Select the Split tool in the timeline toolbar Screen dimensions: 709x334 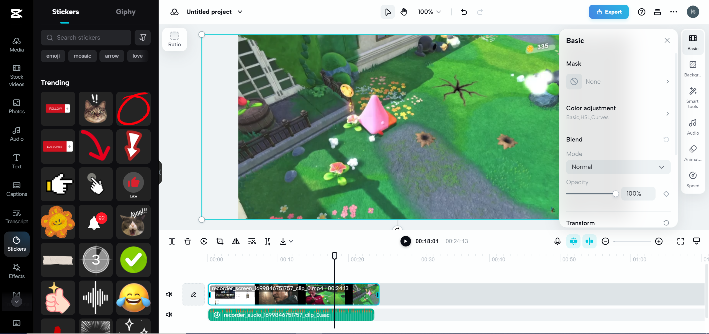(172, 241)
